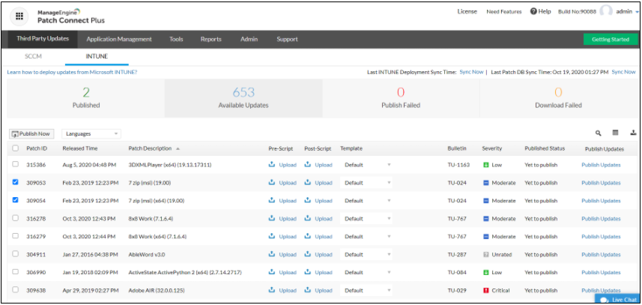The height and width of the screenshot is (305, 642).
Task: Click Pre-Script upload icon for 3DXMLPlayer row
Action: [x=271, y=165]
